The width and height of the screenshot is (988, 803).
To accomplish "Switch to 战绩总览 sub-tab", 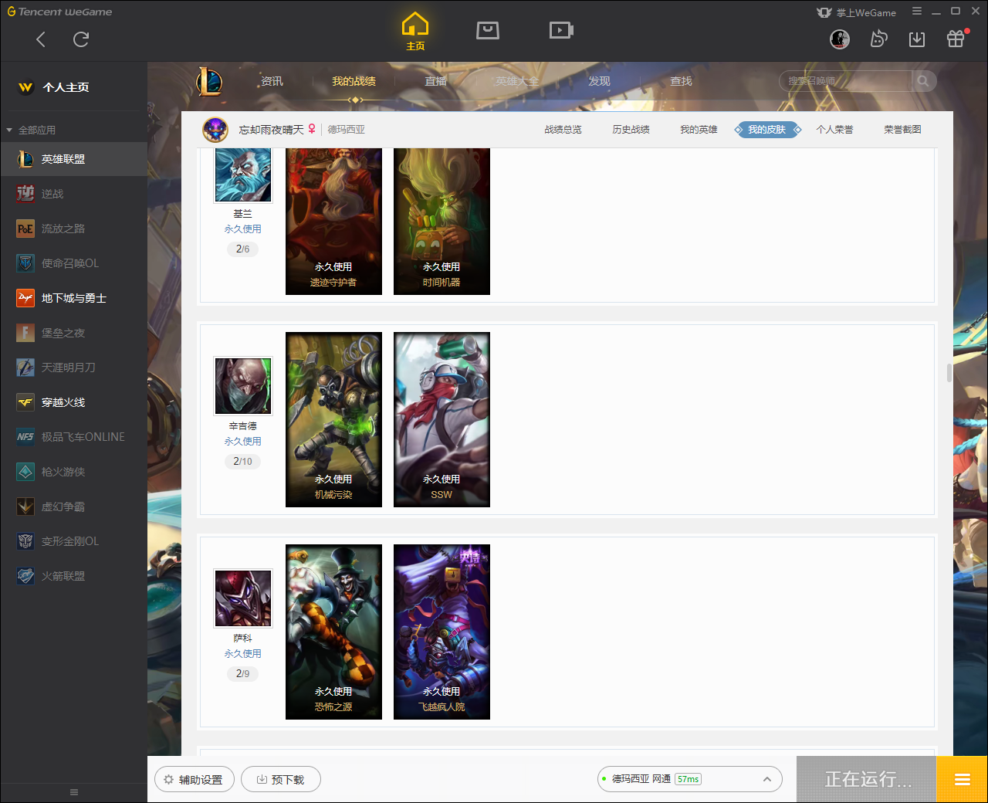I will tap(563, 130).
